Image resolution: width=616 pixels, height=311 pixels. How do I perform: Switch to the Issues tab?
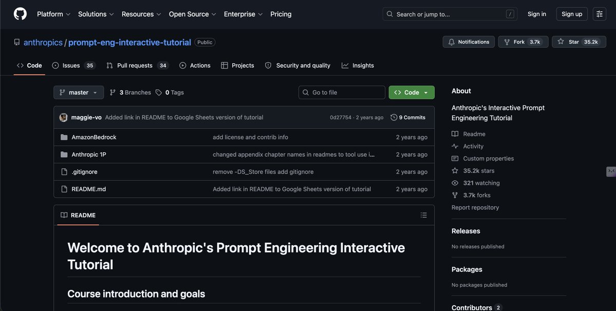coord(74,66)
